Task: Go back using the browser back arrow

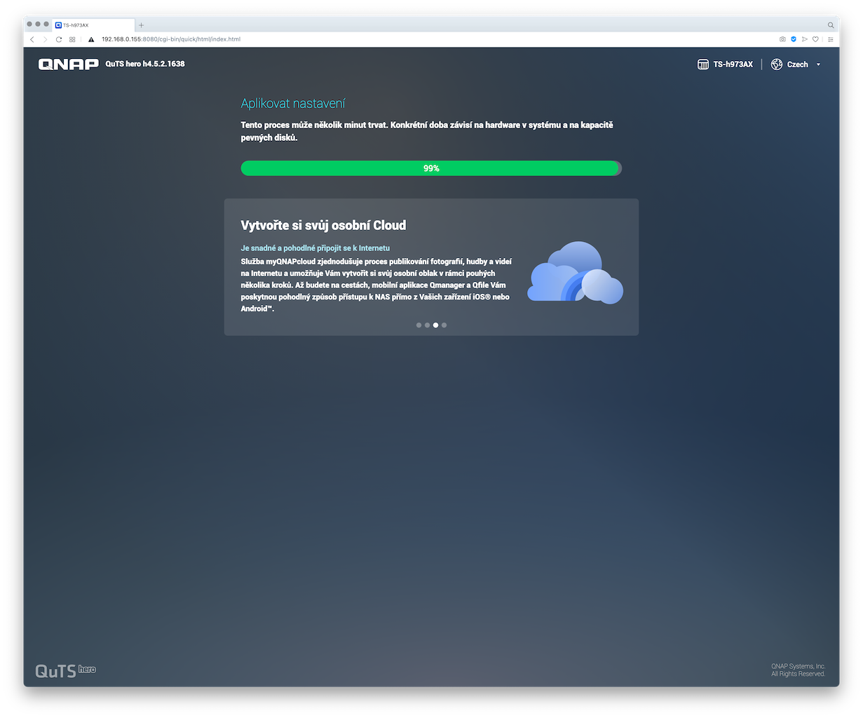Action: [32, 39]
